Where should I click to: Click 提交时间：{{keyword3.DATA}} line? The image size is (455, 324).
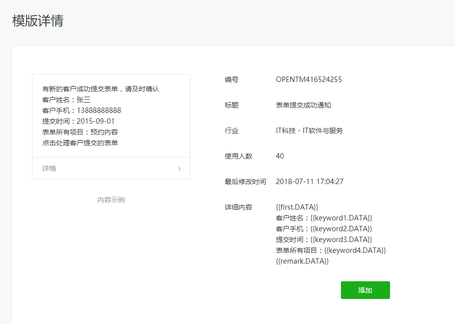click(324, 240)
